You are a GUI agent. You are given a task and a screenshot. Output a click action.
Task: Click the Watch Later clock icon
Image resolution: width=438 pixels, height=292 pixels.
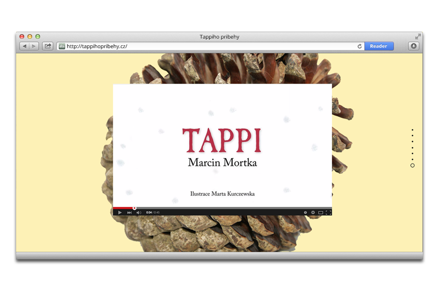(x=306, y=213)
